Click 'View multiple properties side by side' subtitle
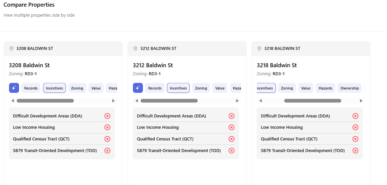The width and height of the screenshot is (387, 185). (x=39, y=15)
